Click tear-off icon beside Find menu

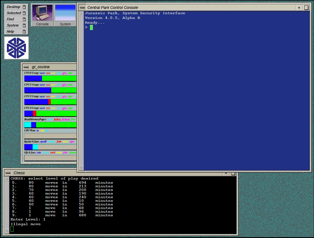(x=24, y=19)
